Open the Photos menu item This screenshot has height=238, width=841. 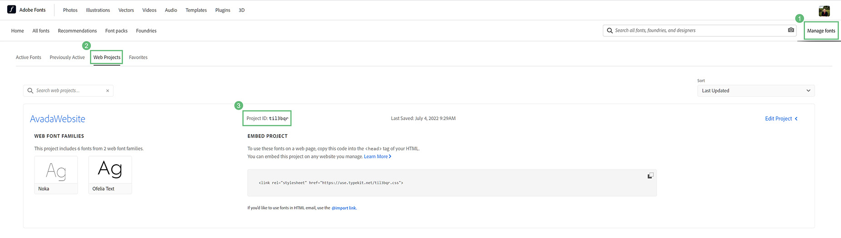[70, 10]
